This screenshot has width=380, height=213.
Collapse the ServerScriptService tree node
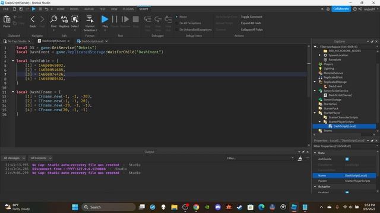pos(315,91)
